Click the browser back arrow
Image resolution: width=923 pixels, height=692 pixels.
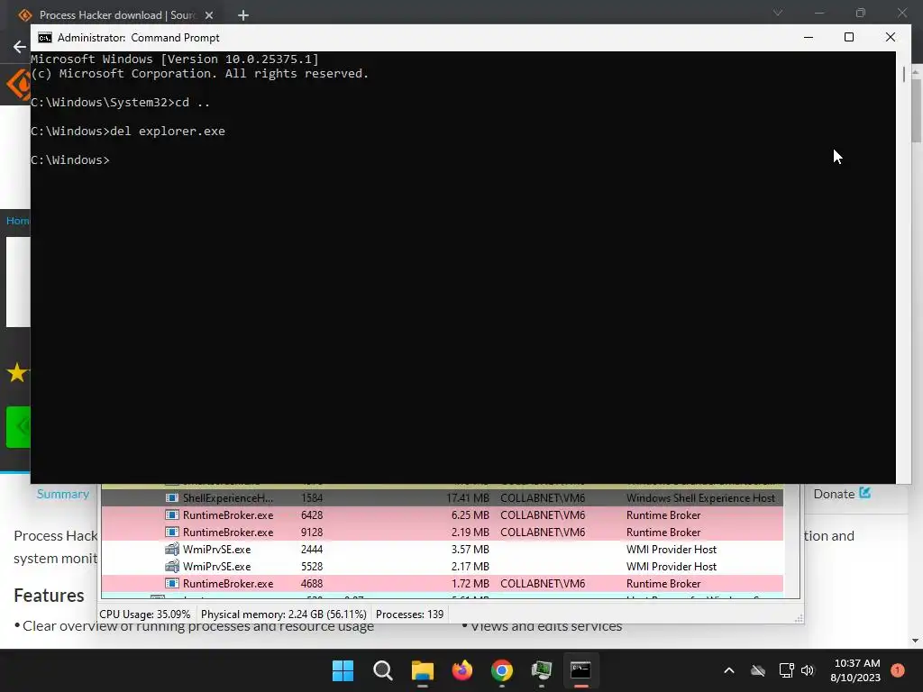tap(20, 47)
